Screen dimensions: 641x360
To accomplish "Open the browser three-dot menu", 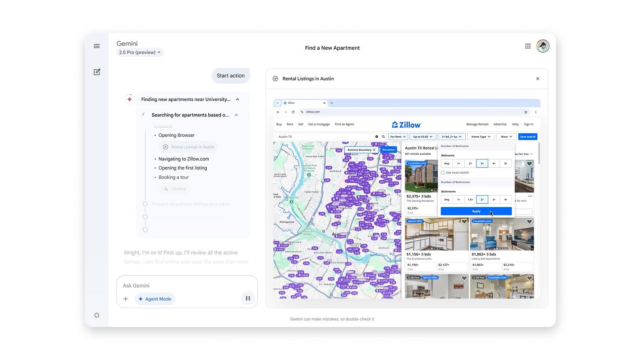I will click(x=536, y=112).
